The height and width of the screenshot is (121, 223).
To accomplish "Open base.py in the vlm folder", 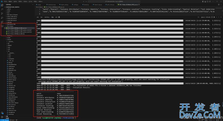I will [x=10, y=63].
